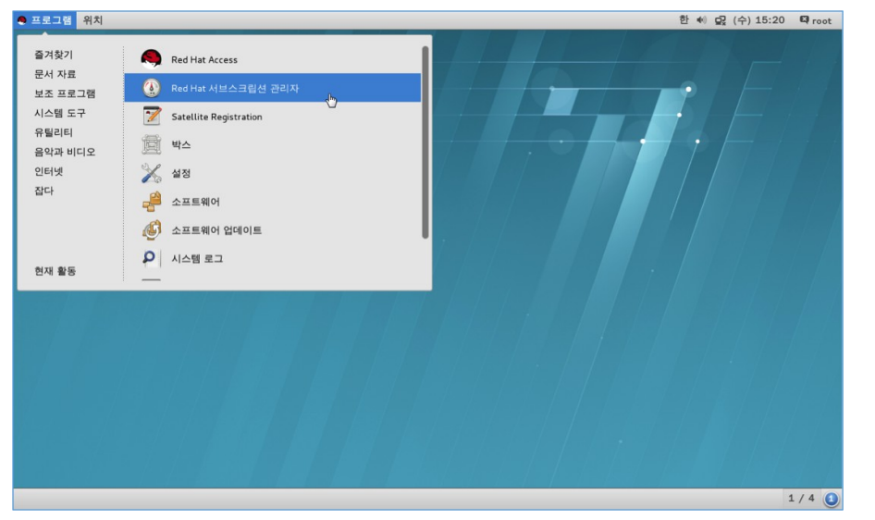Select the 인터넷 category

pos(48,171)
